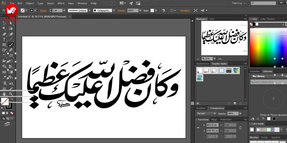Set drawing to Color fill mode button
Viewport: 287px width, 143px height.
point(3,113)
